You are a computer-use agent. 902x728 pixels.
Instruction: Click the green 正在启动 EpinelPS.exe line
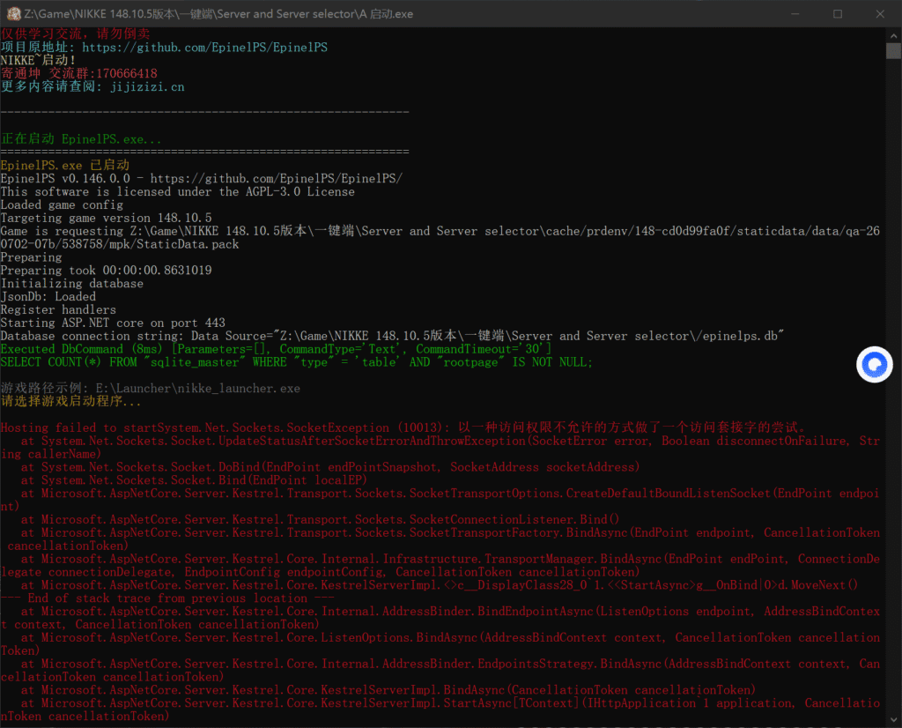click(x=81, y=138)
